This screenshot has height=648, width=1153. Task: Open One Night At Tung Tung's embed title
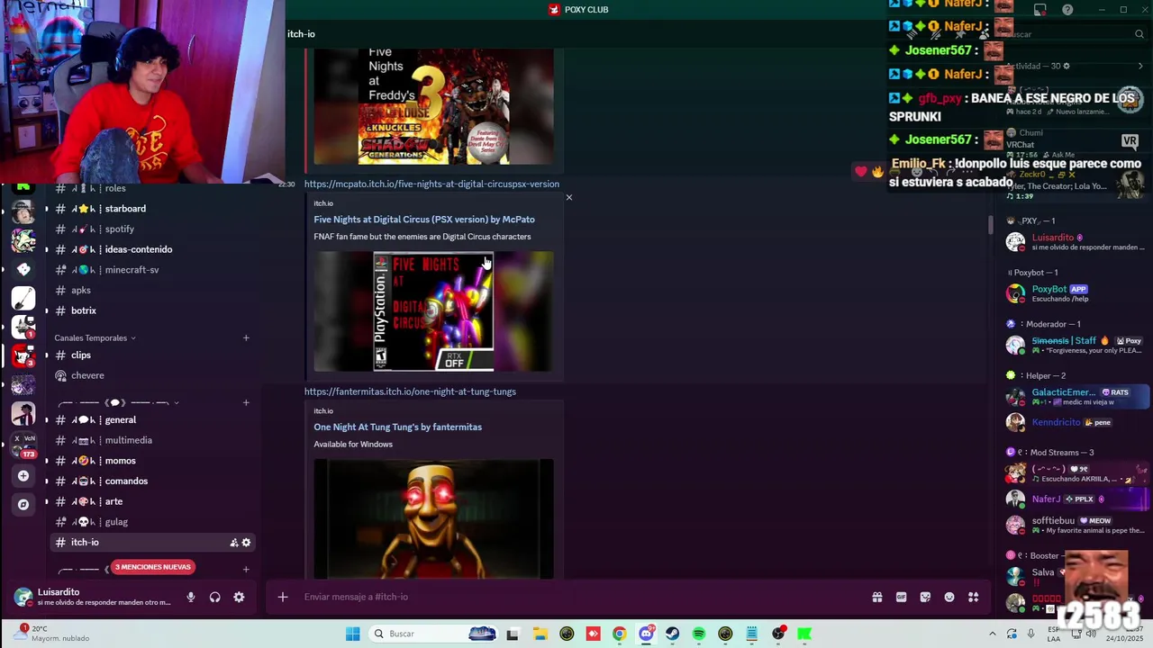point(397,427)
